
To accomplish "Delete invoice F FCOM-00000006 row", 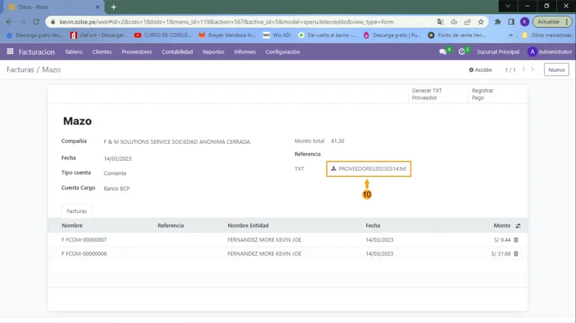I will tap(516, 254).
